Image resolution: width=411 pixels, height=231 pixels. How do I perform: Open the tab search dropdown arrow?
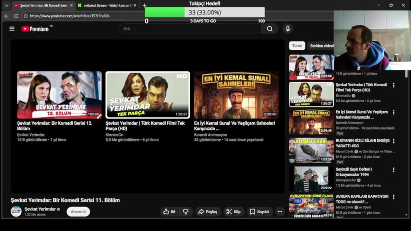coord(6,5)
